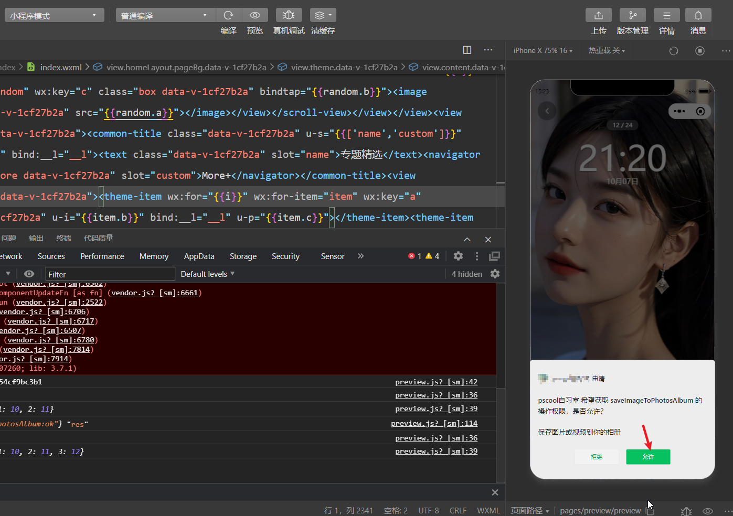Open the 输出 output panel tab
733x516 pixels.
click(36, 238)
